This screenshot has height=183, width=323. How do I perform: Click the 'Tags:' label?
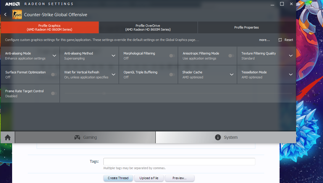[x=94, y=161]
